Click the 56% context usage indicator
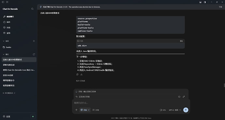 click(163, 110)
